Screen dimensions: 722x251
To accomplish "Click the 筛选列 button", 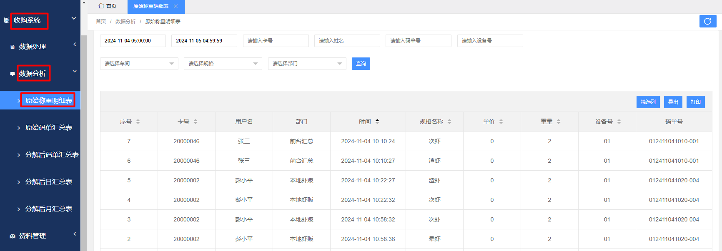I will (648, 102).
